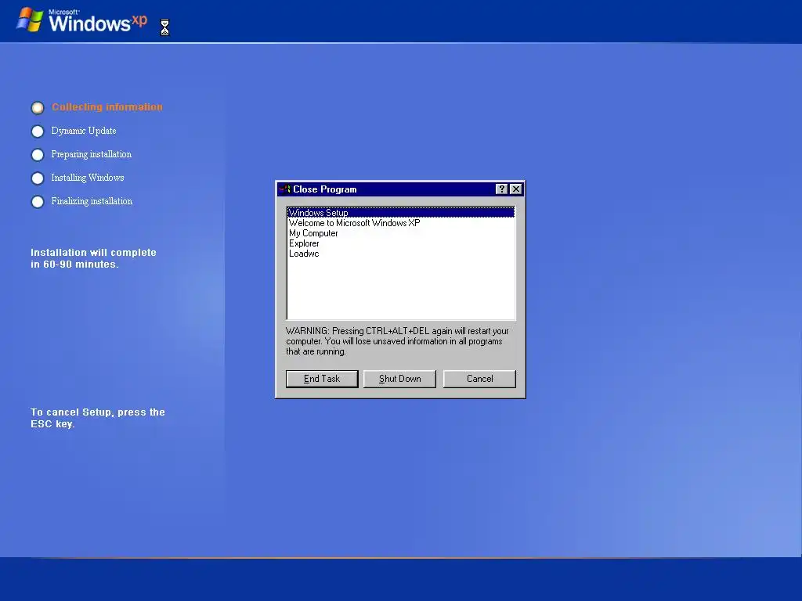The image size is (802, 601).
Task: Click the Dynamic Update label
Action: 83,131
